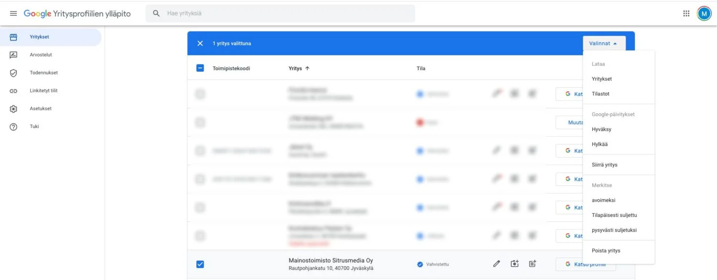Check the select-all checkbox in table header

click(200, 68)
